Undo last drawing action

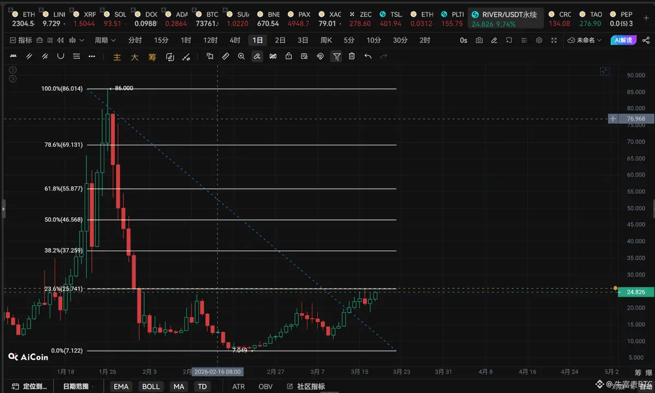368,56
